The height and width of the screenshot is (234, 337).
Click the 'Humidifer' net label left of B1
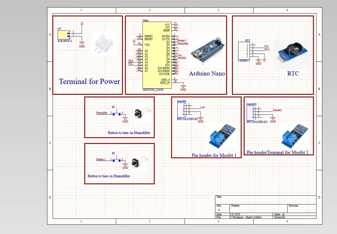pyautogui.click(x=102, y=113)
